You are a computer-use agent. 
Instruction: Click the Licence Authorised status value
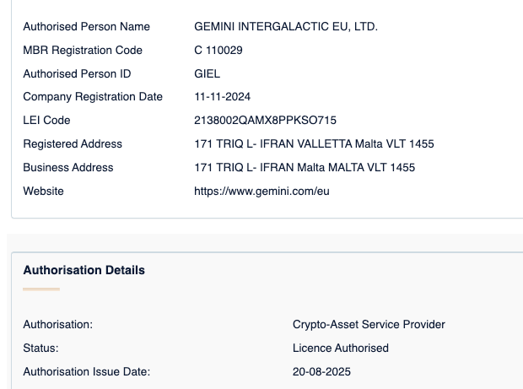pyautogui.click(x=341, y=348)
